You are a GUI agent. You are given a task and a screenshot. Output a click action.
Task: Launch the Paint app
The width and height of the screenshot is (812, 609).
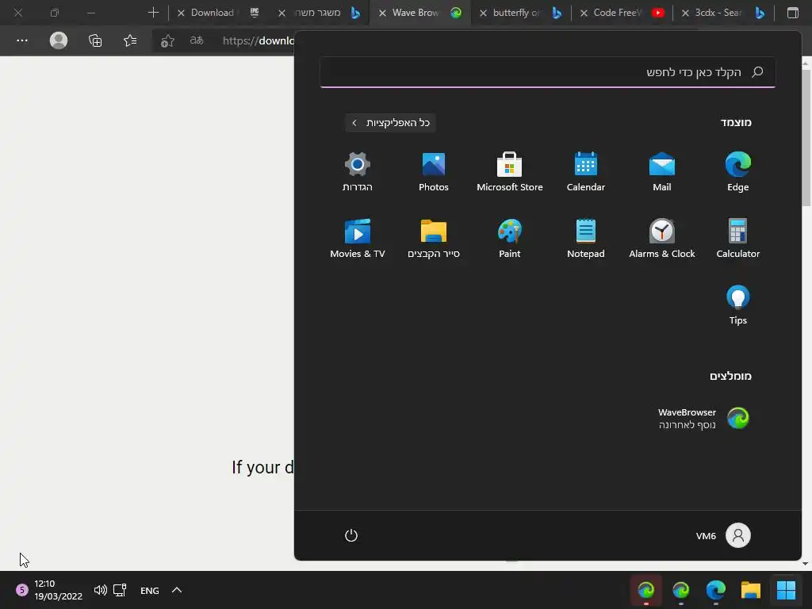[510, 239]
